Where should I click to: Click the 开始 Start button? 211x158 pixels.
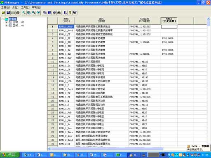10,155
